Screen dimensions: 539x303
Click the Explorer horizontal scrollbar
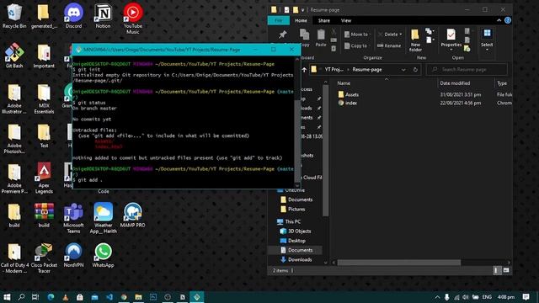(x=398, y=263)
